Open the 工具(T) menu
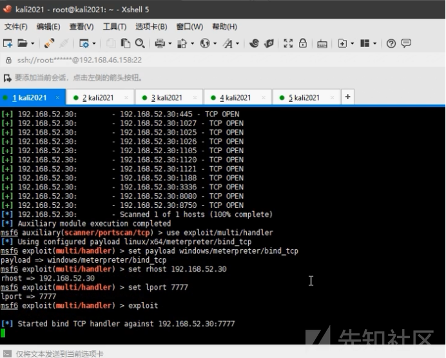446x358 pixels. point(115,26)
